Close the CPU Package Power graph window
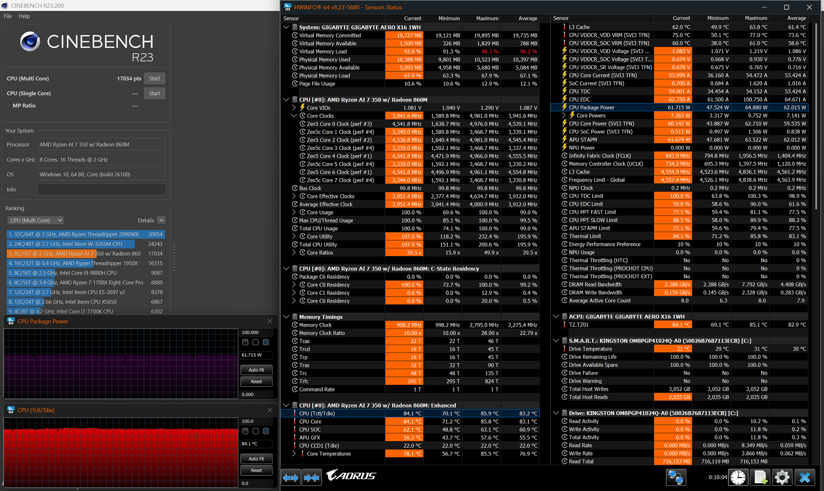 270,321
